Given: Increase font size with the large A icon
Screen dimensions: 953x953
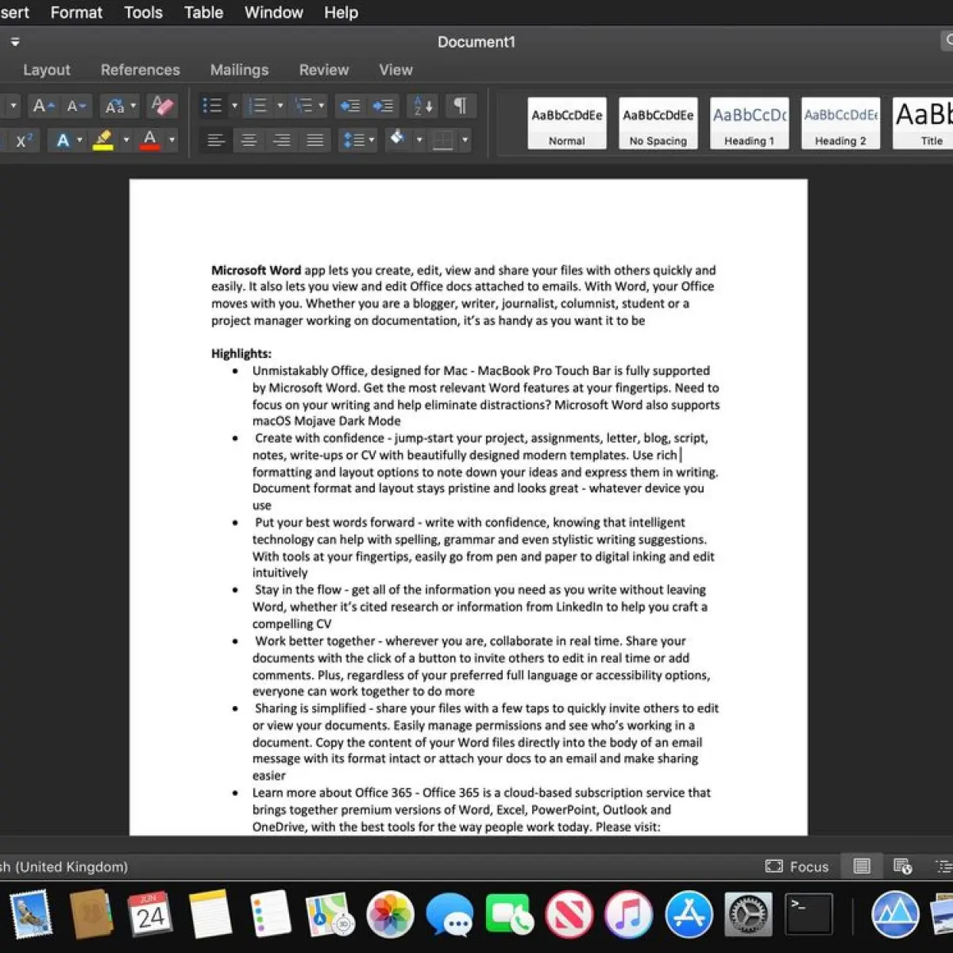Looking at the screenshot, I should [43, 106].
